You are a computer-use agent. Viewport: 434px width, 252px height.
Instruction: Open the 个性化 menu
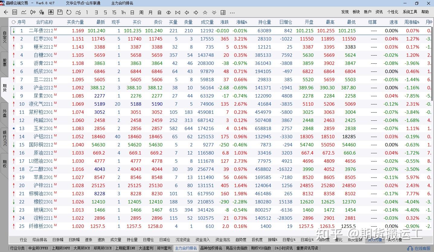(393, 12)
